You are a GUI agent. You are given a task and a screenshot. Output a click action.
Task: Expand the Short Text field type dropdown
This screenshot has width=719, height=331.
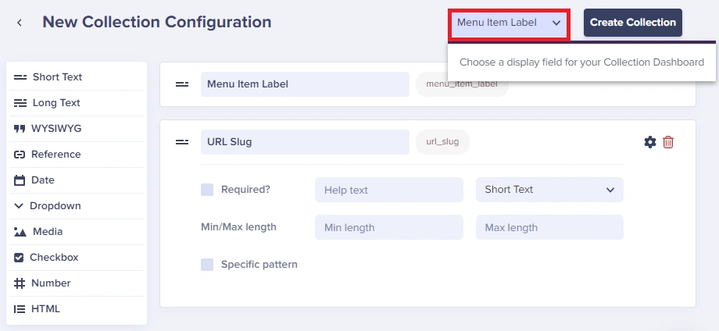pos(549,190)
